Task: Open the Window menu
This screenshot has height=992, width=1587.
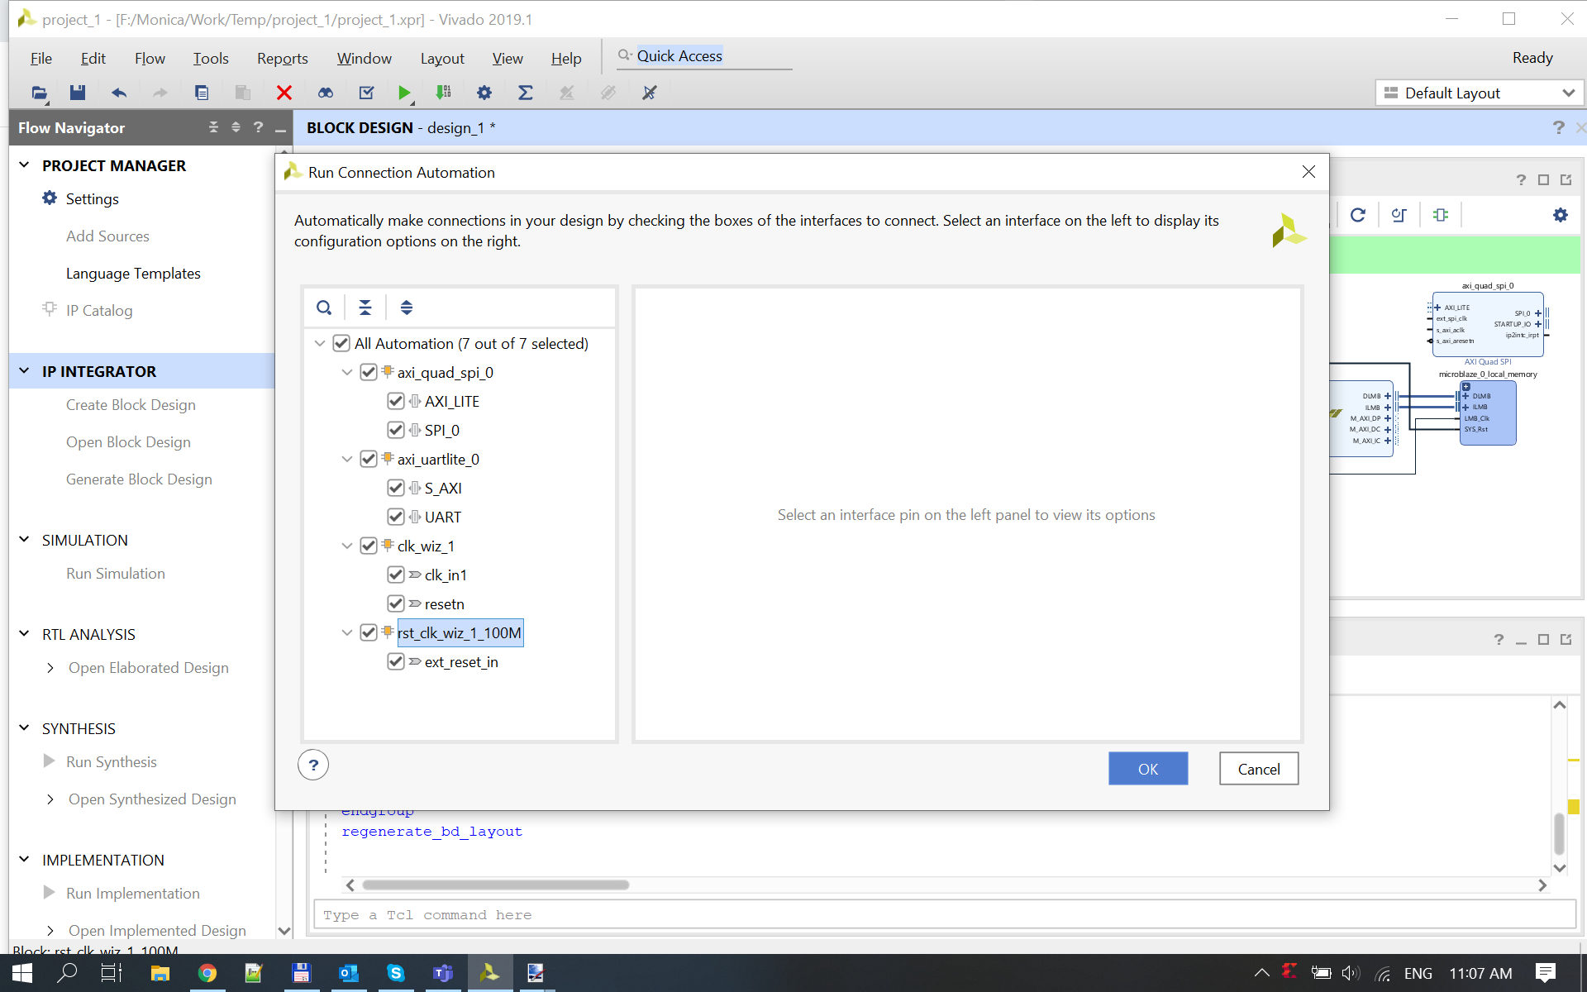Action: (364, 58)
